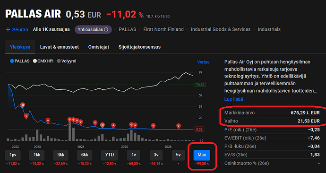Click the red 0,52 price label

(199, 130)
